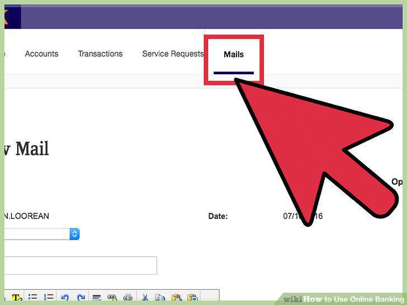The image size is (407, 305).
Task: Redo the last edit
Action: [81, 297]
